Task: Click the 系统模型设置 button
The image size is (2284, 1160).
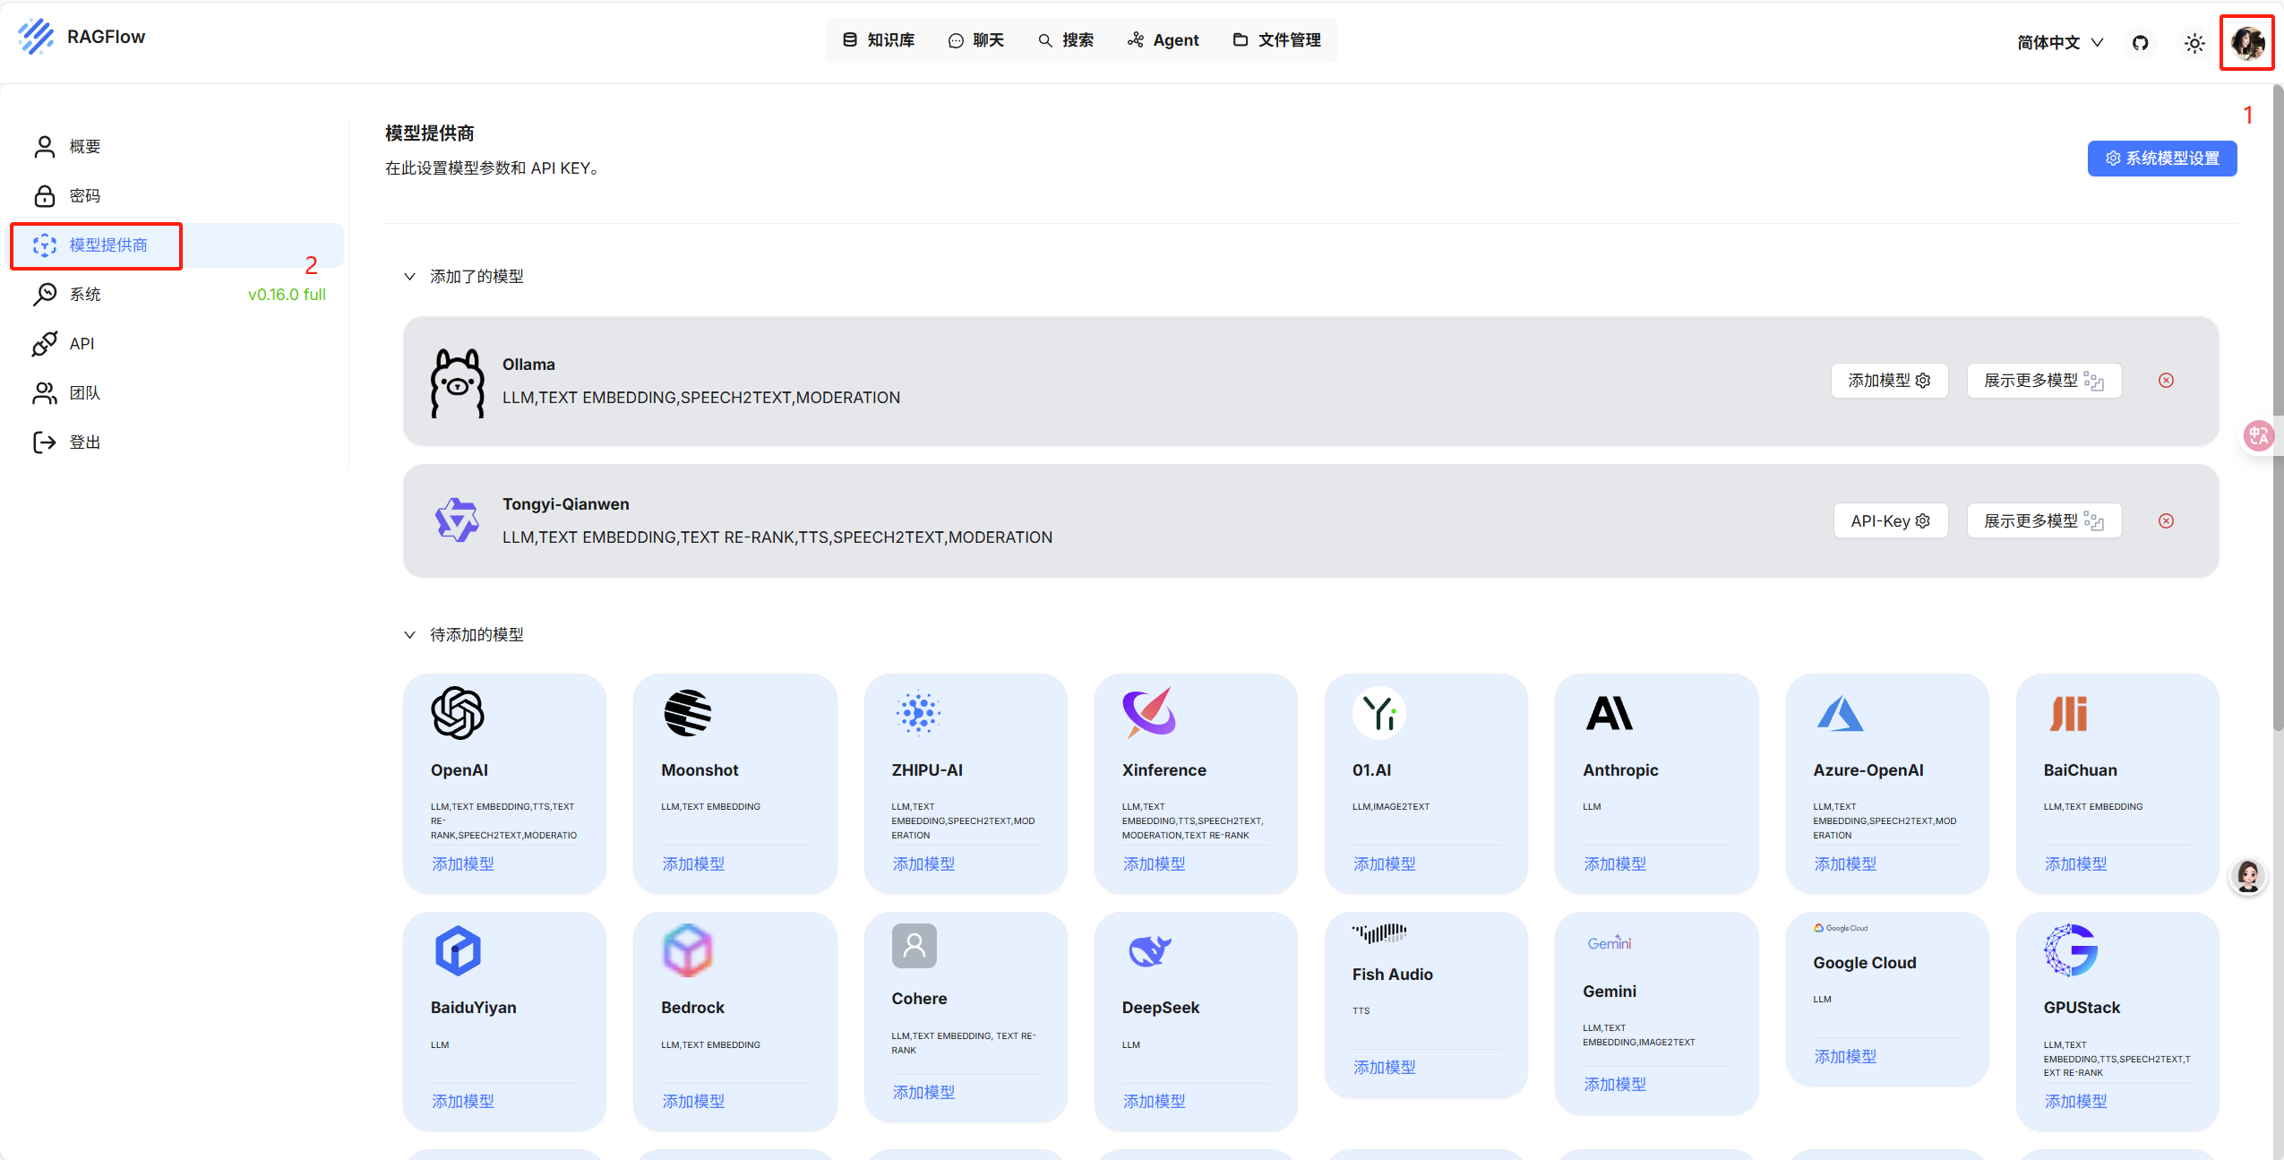Action: coord(2161,159)
